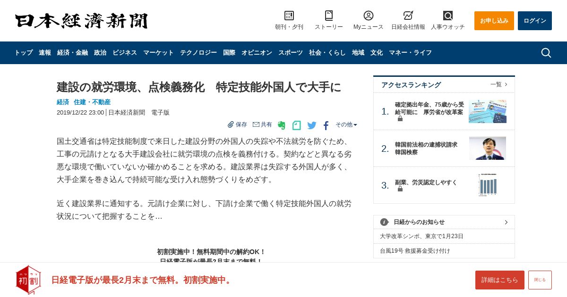
Task: Select the テクノロジー navigation item
Action: (x=198, y=53)
